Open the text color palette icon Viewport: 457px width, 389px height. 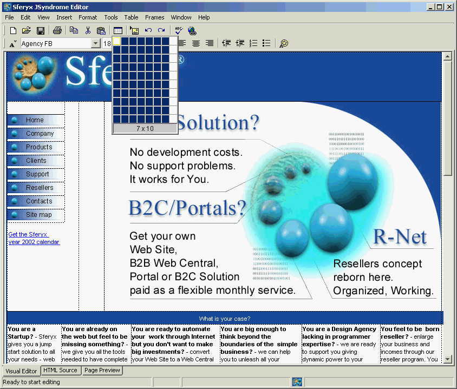pos(284,43)
